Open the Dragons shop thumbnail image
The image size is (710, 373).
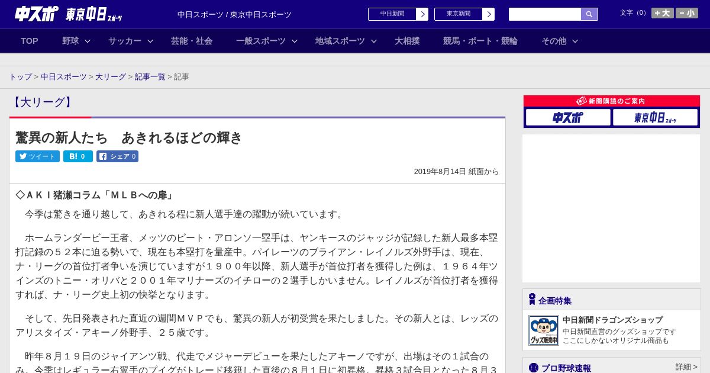(544, 330)
